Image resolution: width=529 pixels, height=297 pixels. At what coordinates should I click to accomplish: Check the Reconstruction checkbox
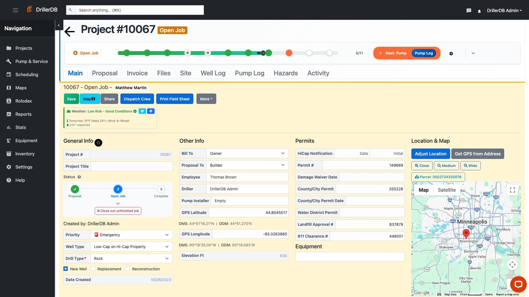point(128,269)
